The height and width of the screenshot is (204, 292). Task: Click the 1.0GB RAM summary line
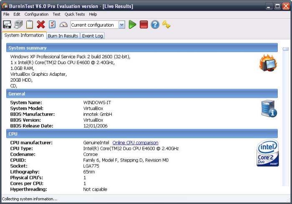22,68
